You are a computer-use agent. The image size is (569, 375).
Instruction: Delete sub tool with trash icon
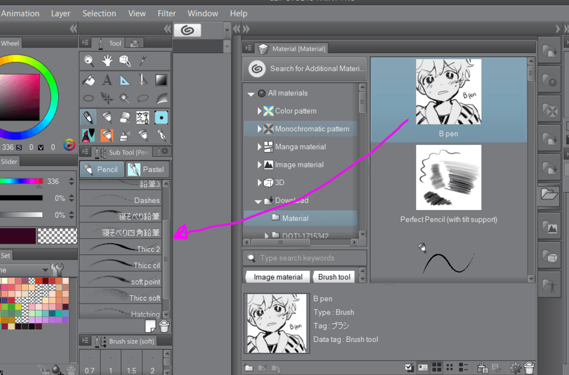(x=164, y=325)
